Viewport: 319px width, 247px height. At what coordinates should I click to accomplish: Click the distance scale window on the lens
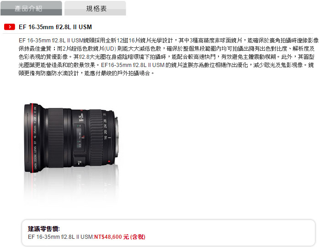79,137
